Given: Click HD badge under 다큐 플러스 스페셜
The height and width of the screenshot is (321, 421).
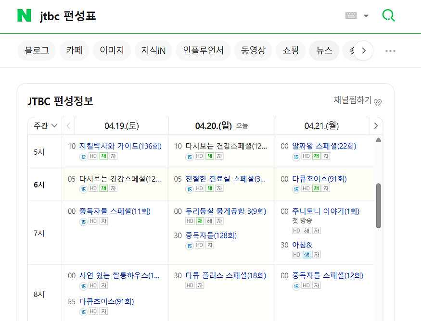Looking at the screenshot, I should (x=190, y=285).
